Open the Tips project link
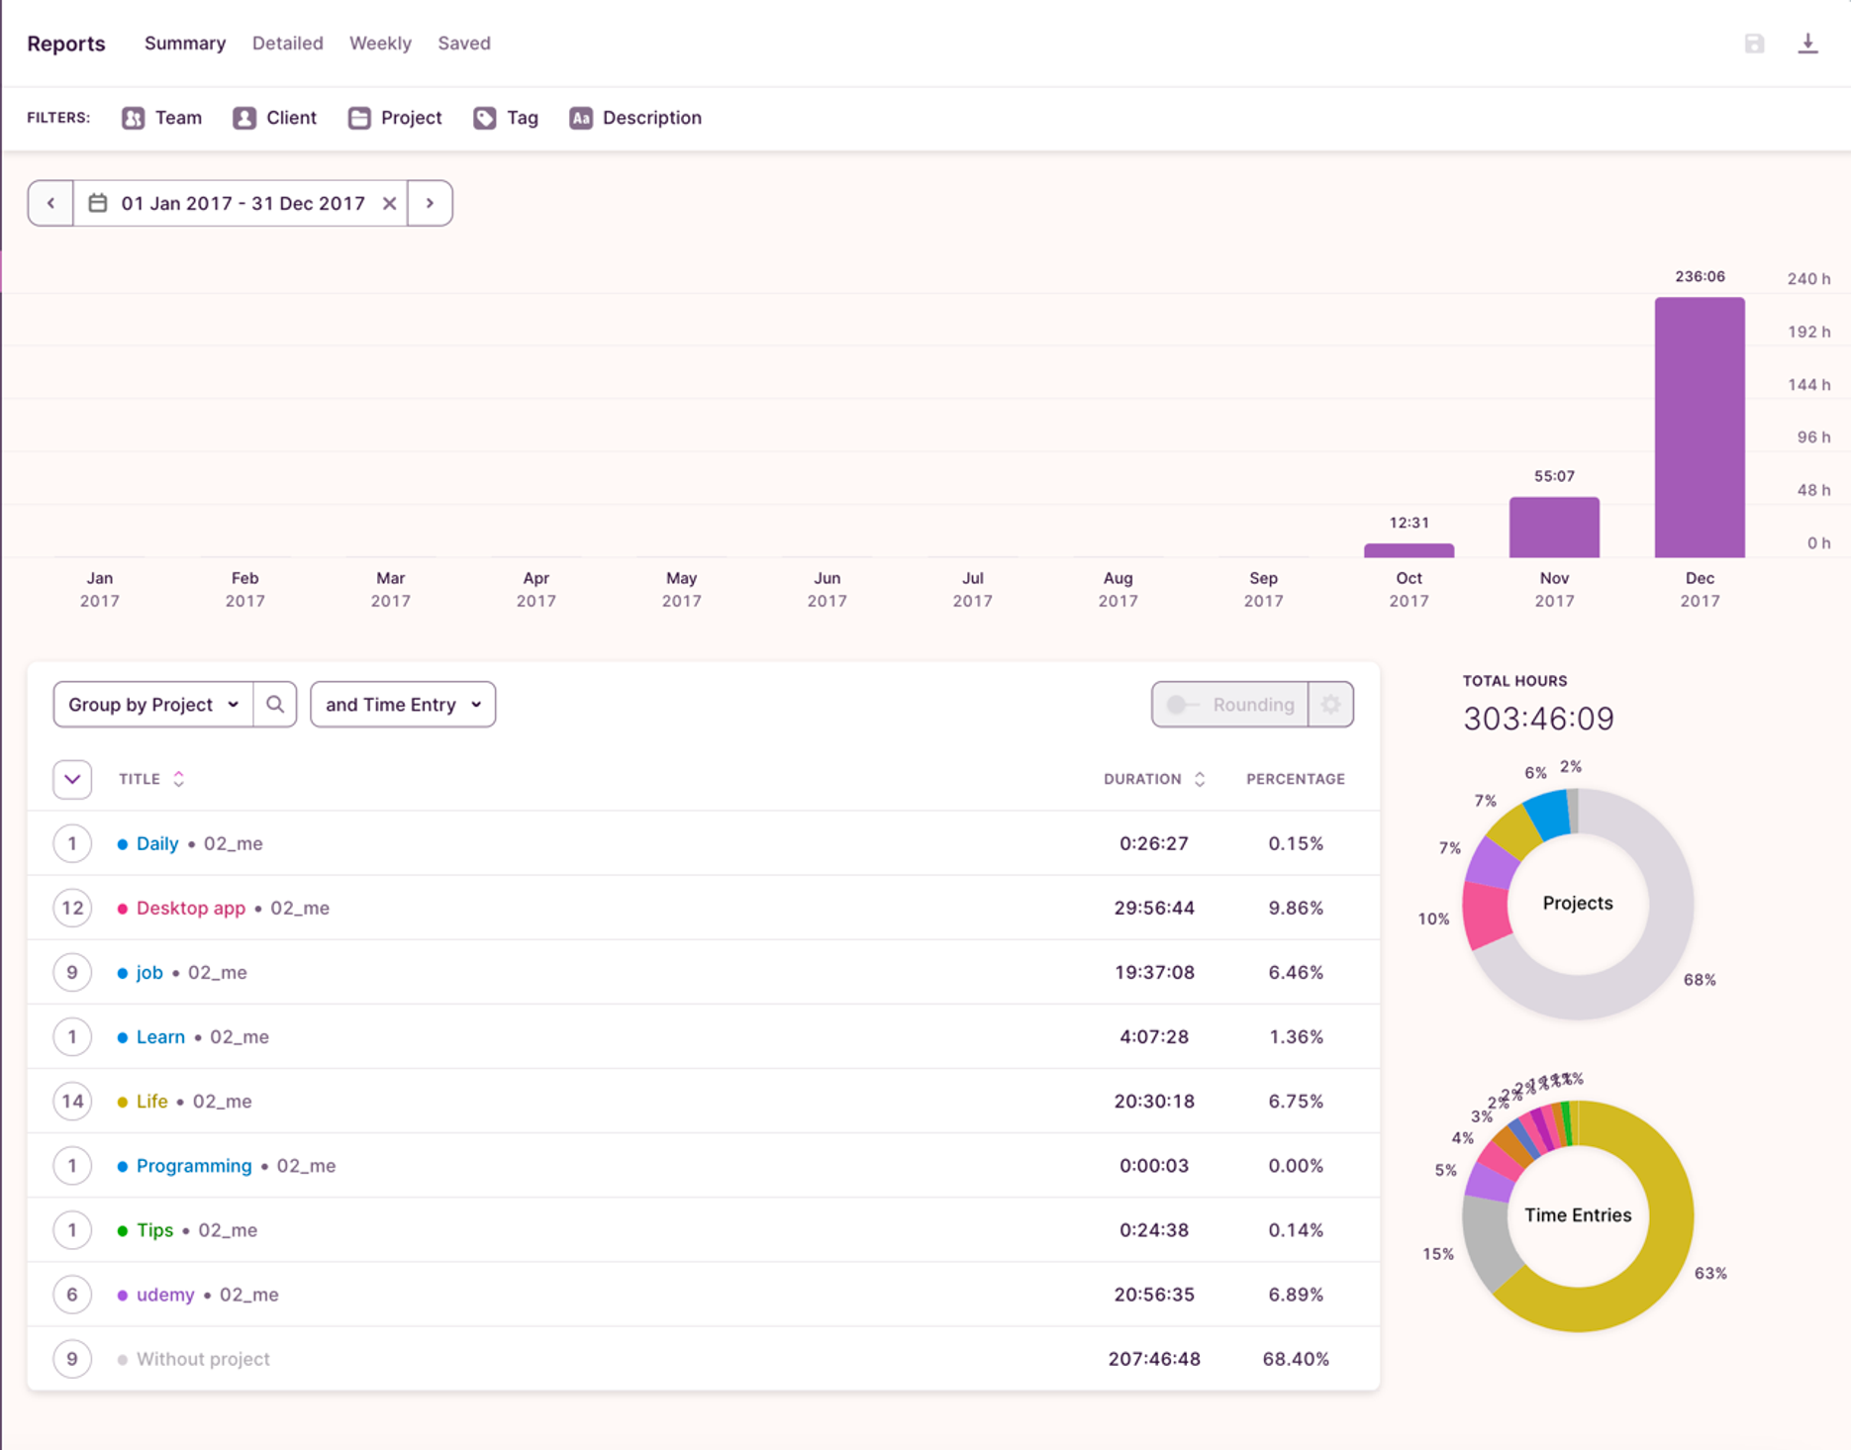 [154, 1229]
